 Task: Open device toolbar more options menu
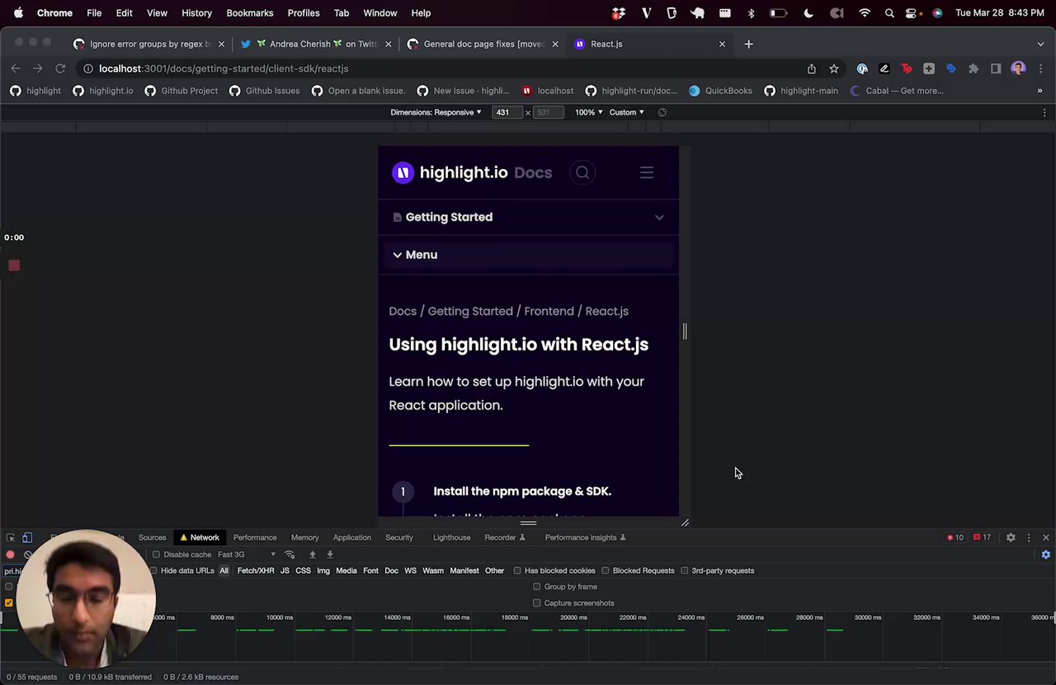(x=1044, y=112)
